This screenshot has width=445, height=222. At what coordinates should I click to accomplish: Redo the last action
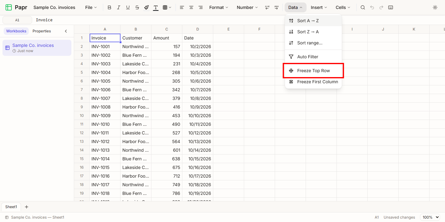[x=381, y=7]
